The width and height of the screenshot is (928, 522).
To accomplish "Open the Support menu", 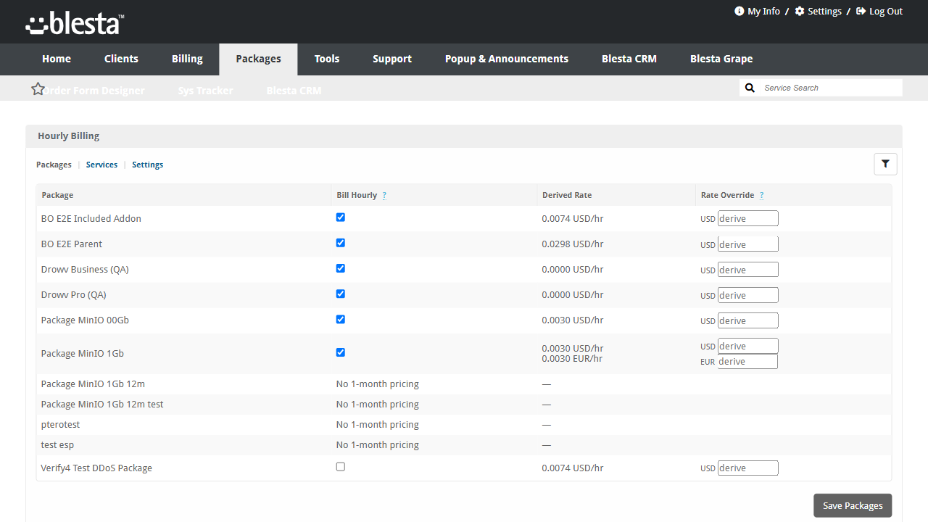I will point(392,59).
